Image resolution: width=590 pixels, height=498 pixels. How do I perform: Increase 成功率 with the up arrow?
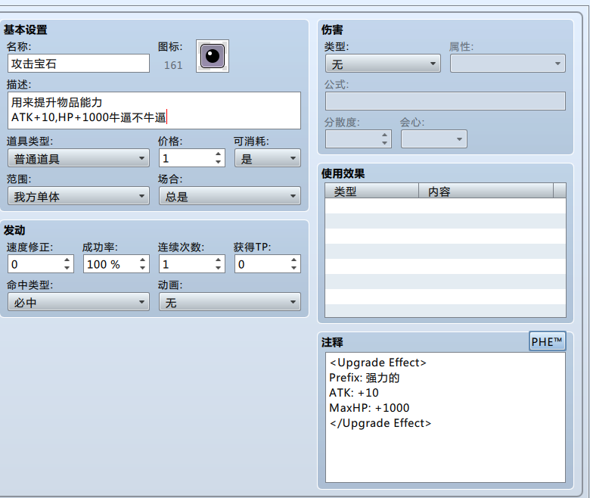pos(143,260)
